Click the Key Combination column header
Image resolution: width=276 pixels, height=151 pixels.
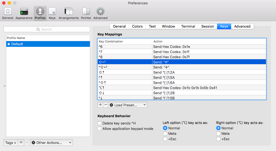125,42
